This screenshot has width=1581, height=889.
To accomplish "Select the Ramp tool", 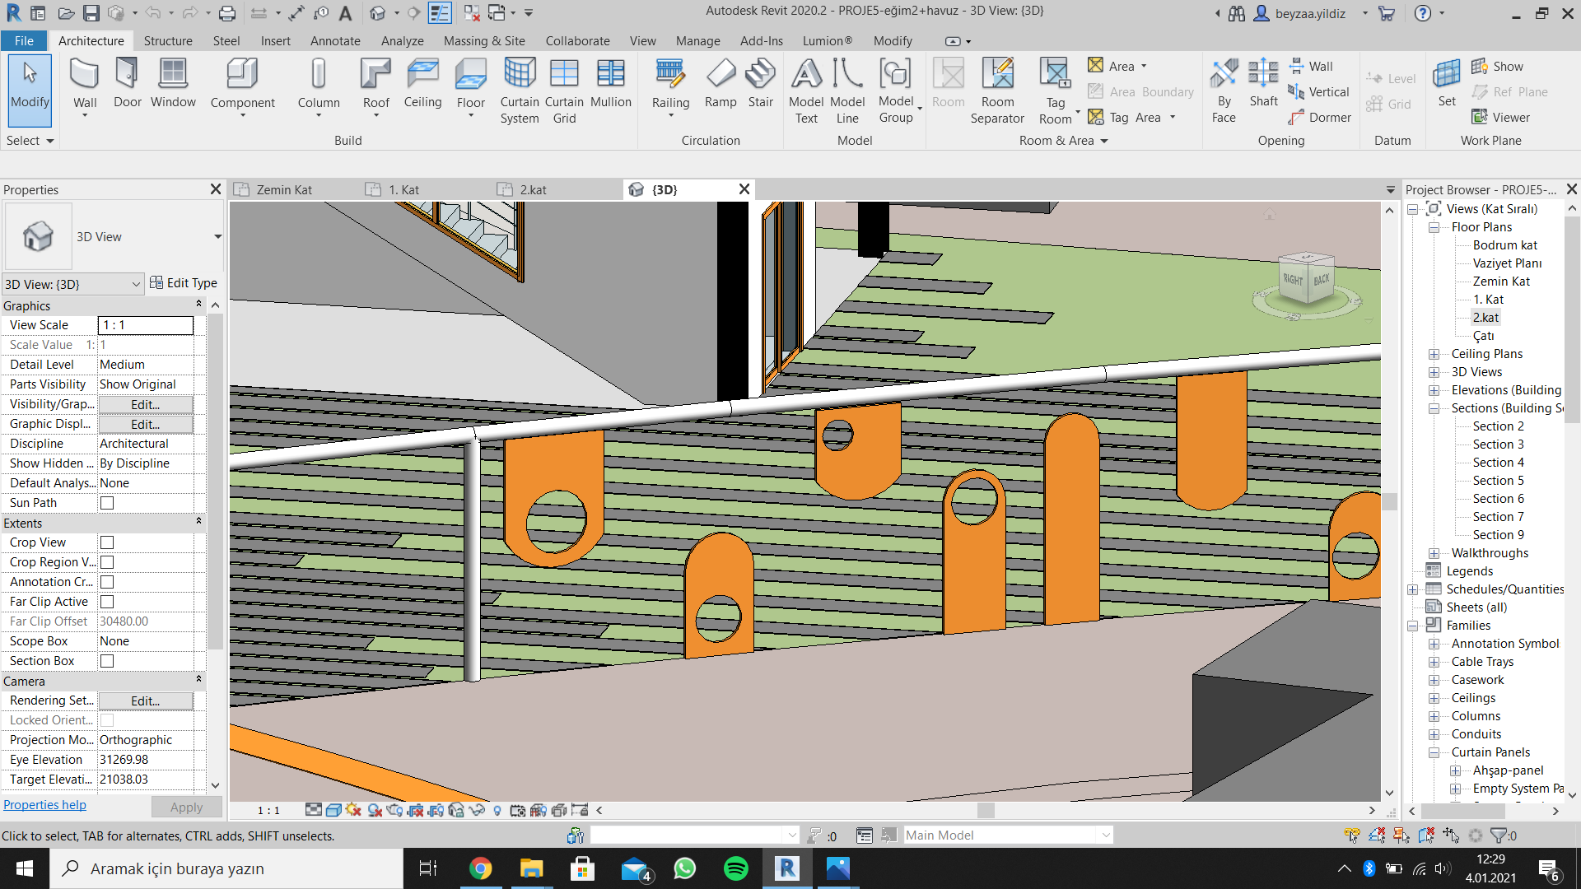I will pos(721,82).
